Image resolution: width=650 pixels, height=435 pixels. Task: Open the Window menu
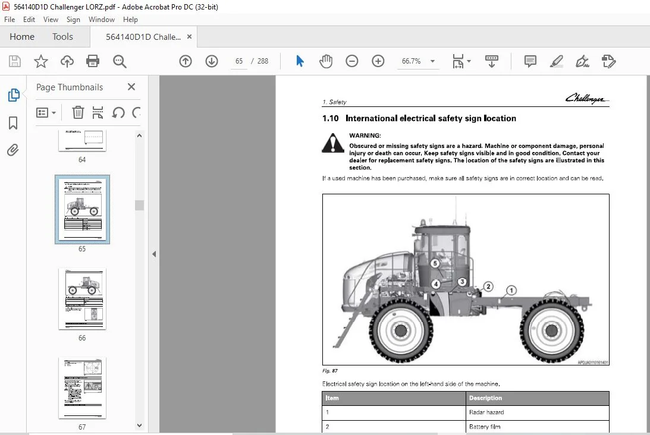click(x=102, y=20)
